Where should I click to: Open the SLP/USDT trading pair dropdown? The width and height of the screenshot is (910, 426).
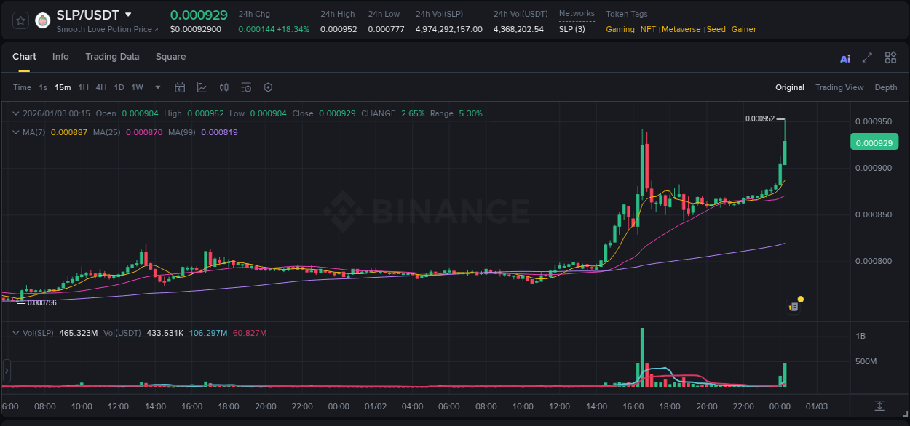pos(128,15)
